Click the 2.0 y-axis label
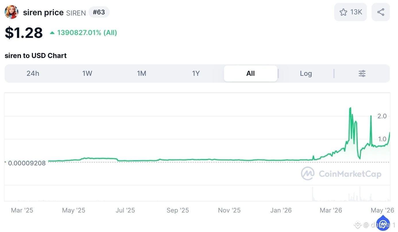The image size is (398, 232). click(x=382, y=116)
